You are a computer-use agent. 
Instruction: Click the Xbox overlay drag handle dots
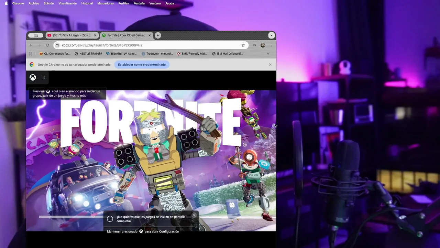tap(44, 77)
